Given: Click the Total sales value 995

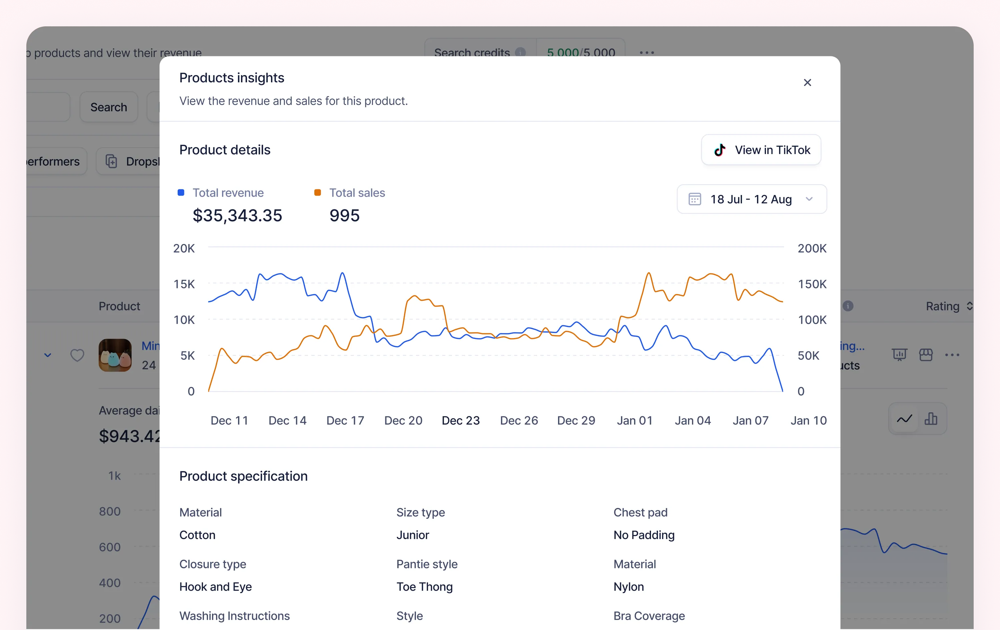Looking at the screenshot, I should (x=344, y=216).
